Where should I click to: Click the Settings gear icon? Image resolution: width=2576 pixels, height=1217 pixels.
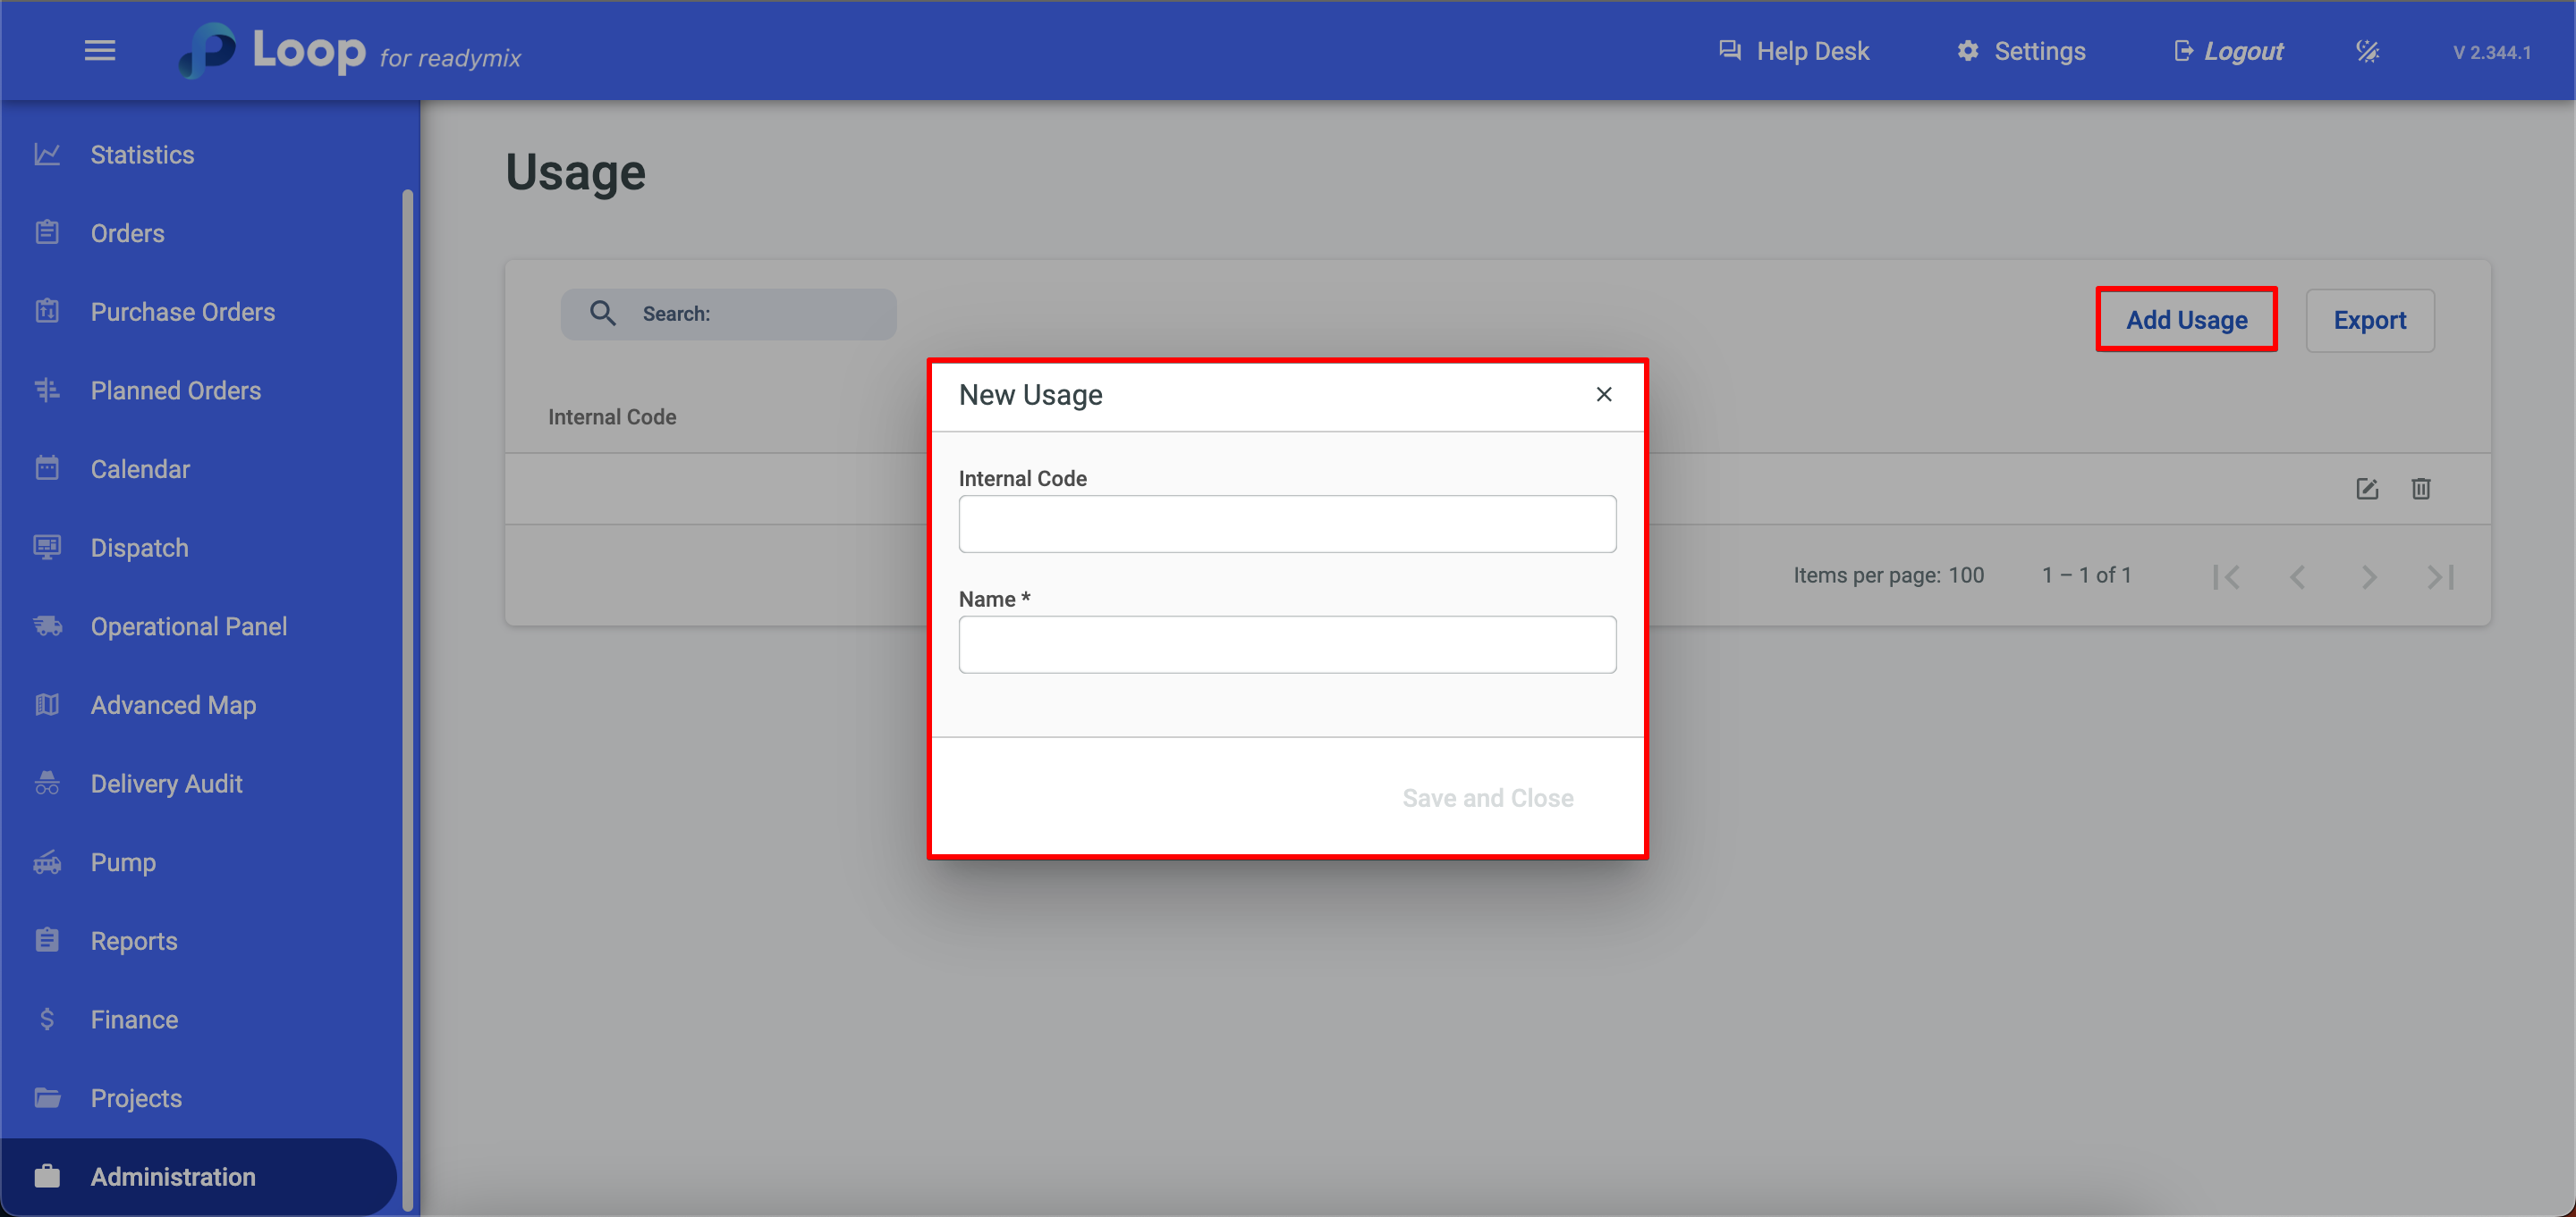coord(1967,51)
